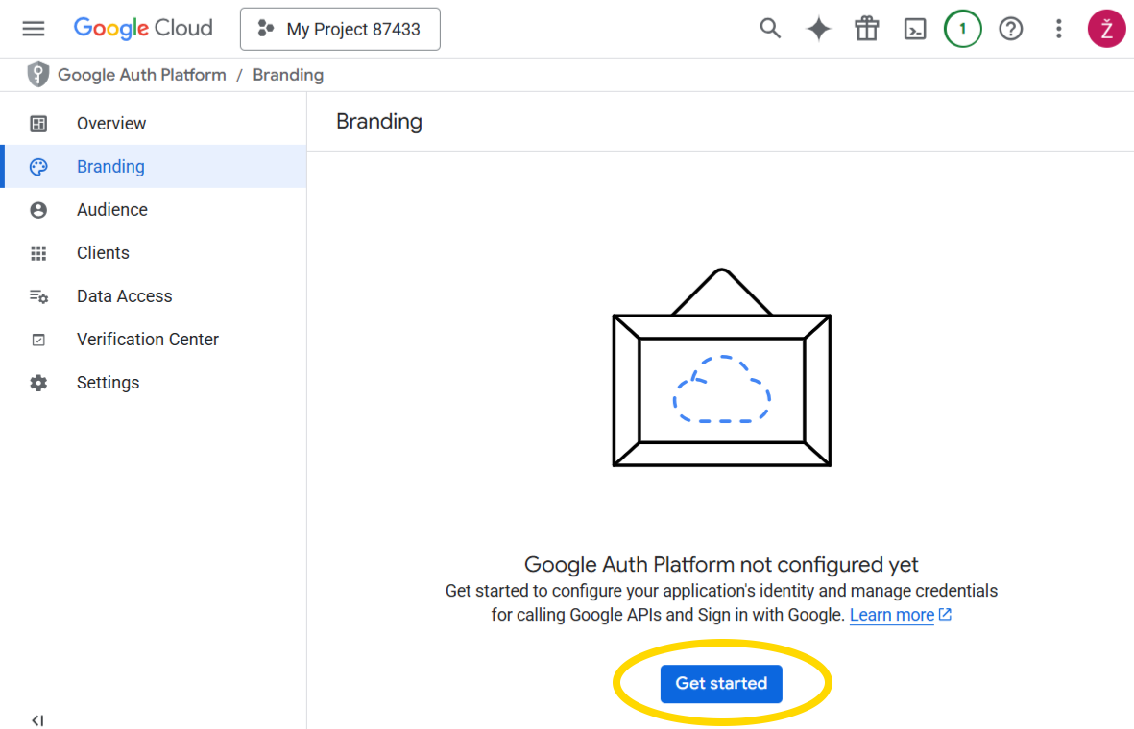View notifications indicator showing one alert

(962, 29)
